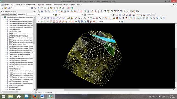Open the Standard style dropdown
177x99 pixels.
pyautogui.click(x=111, y=15)
